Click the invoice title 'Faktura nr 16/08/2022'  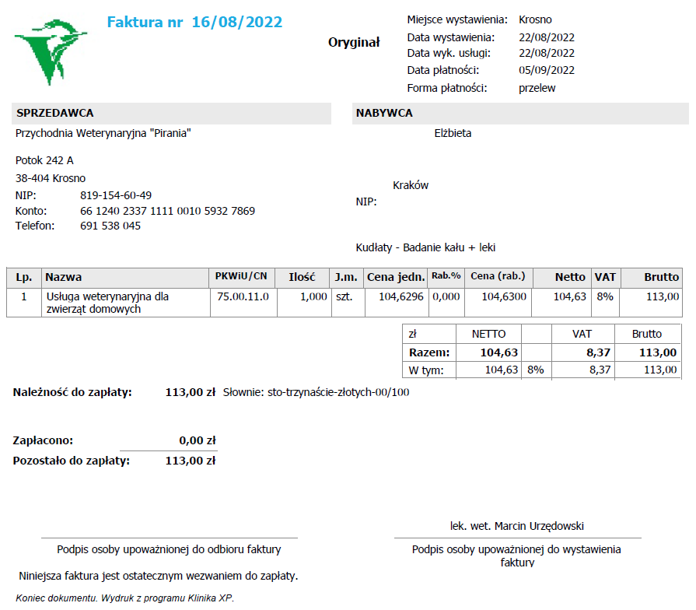(194, 22)
